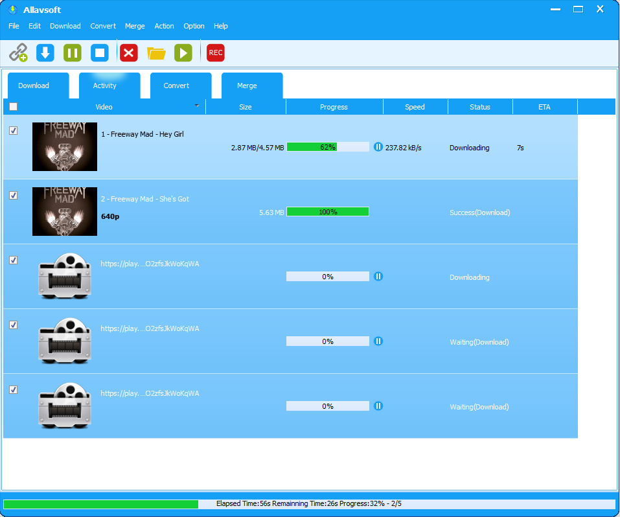Switch to the Convert tab
This screenshot has height=517, width=620.
click(181, 86)
